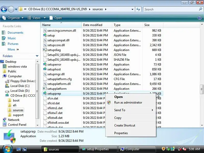Select Desktop in folder tree
This screenshot has height=153, width=204.
(11, 62)
